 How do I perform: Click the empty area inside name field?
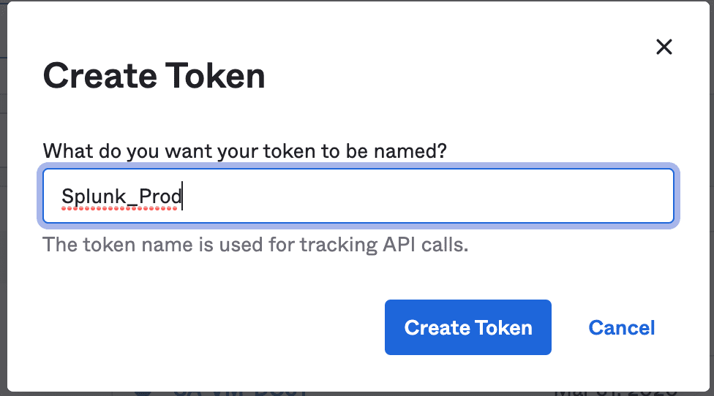tap(428, 196)
